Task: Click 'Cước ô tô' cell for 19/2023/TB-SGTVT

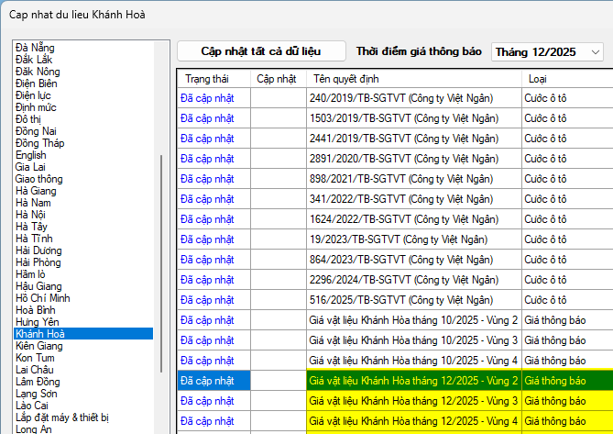Action: (x=546, y=239)
